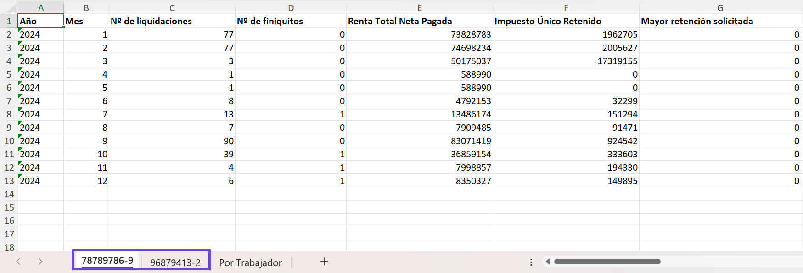Click the Impuesto Único Retenido header cell
Image resolution: width=803 pixels, height=273 pixels.
(566, 21)
